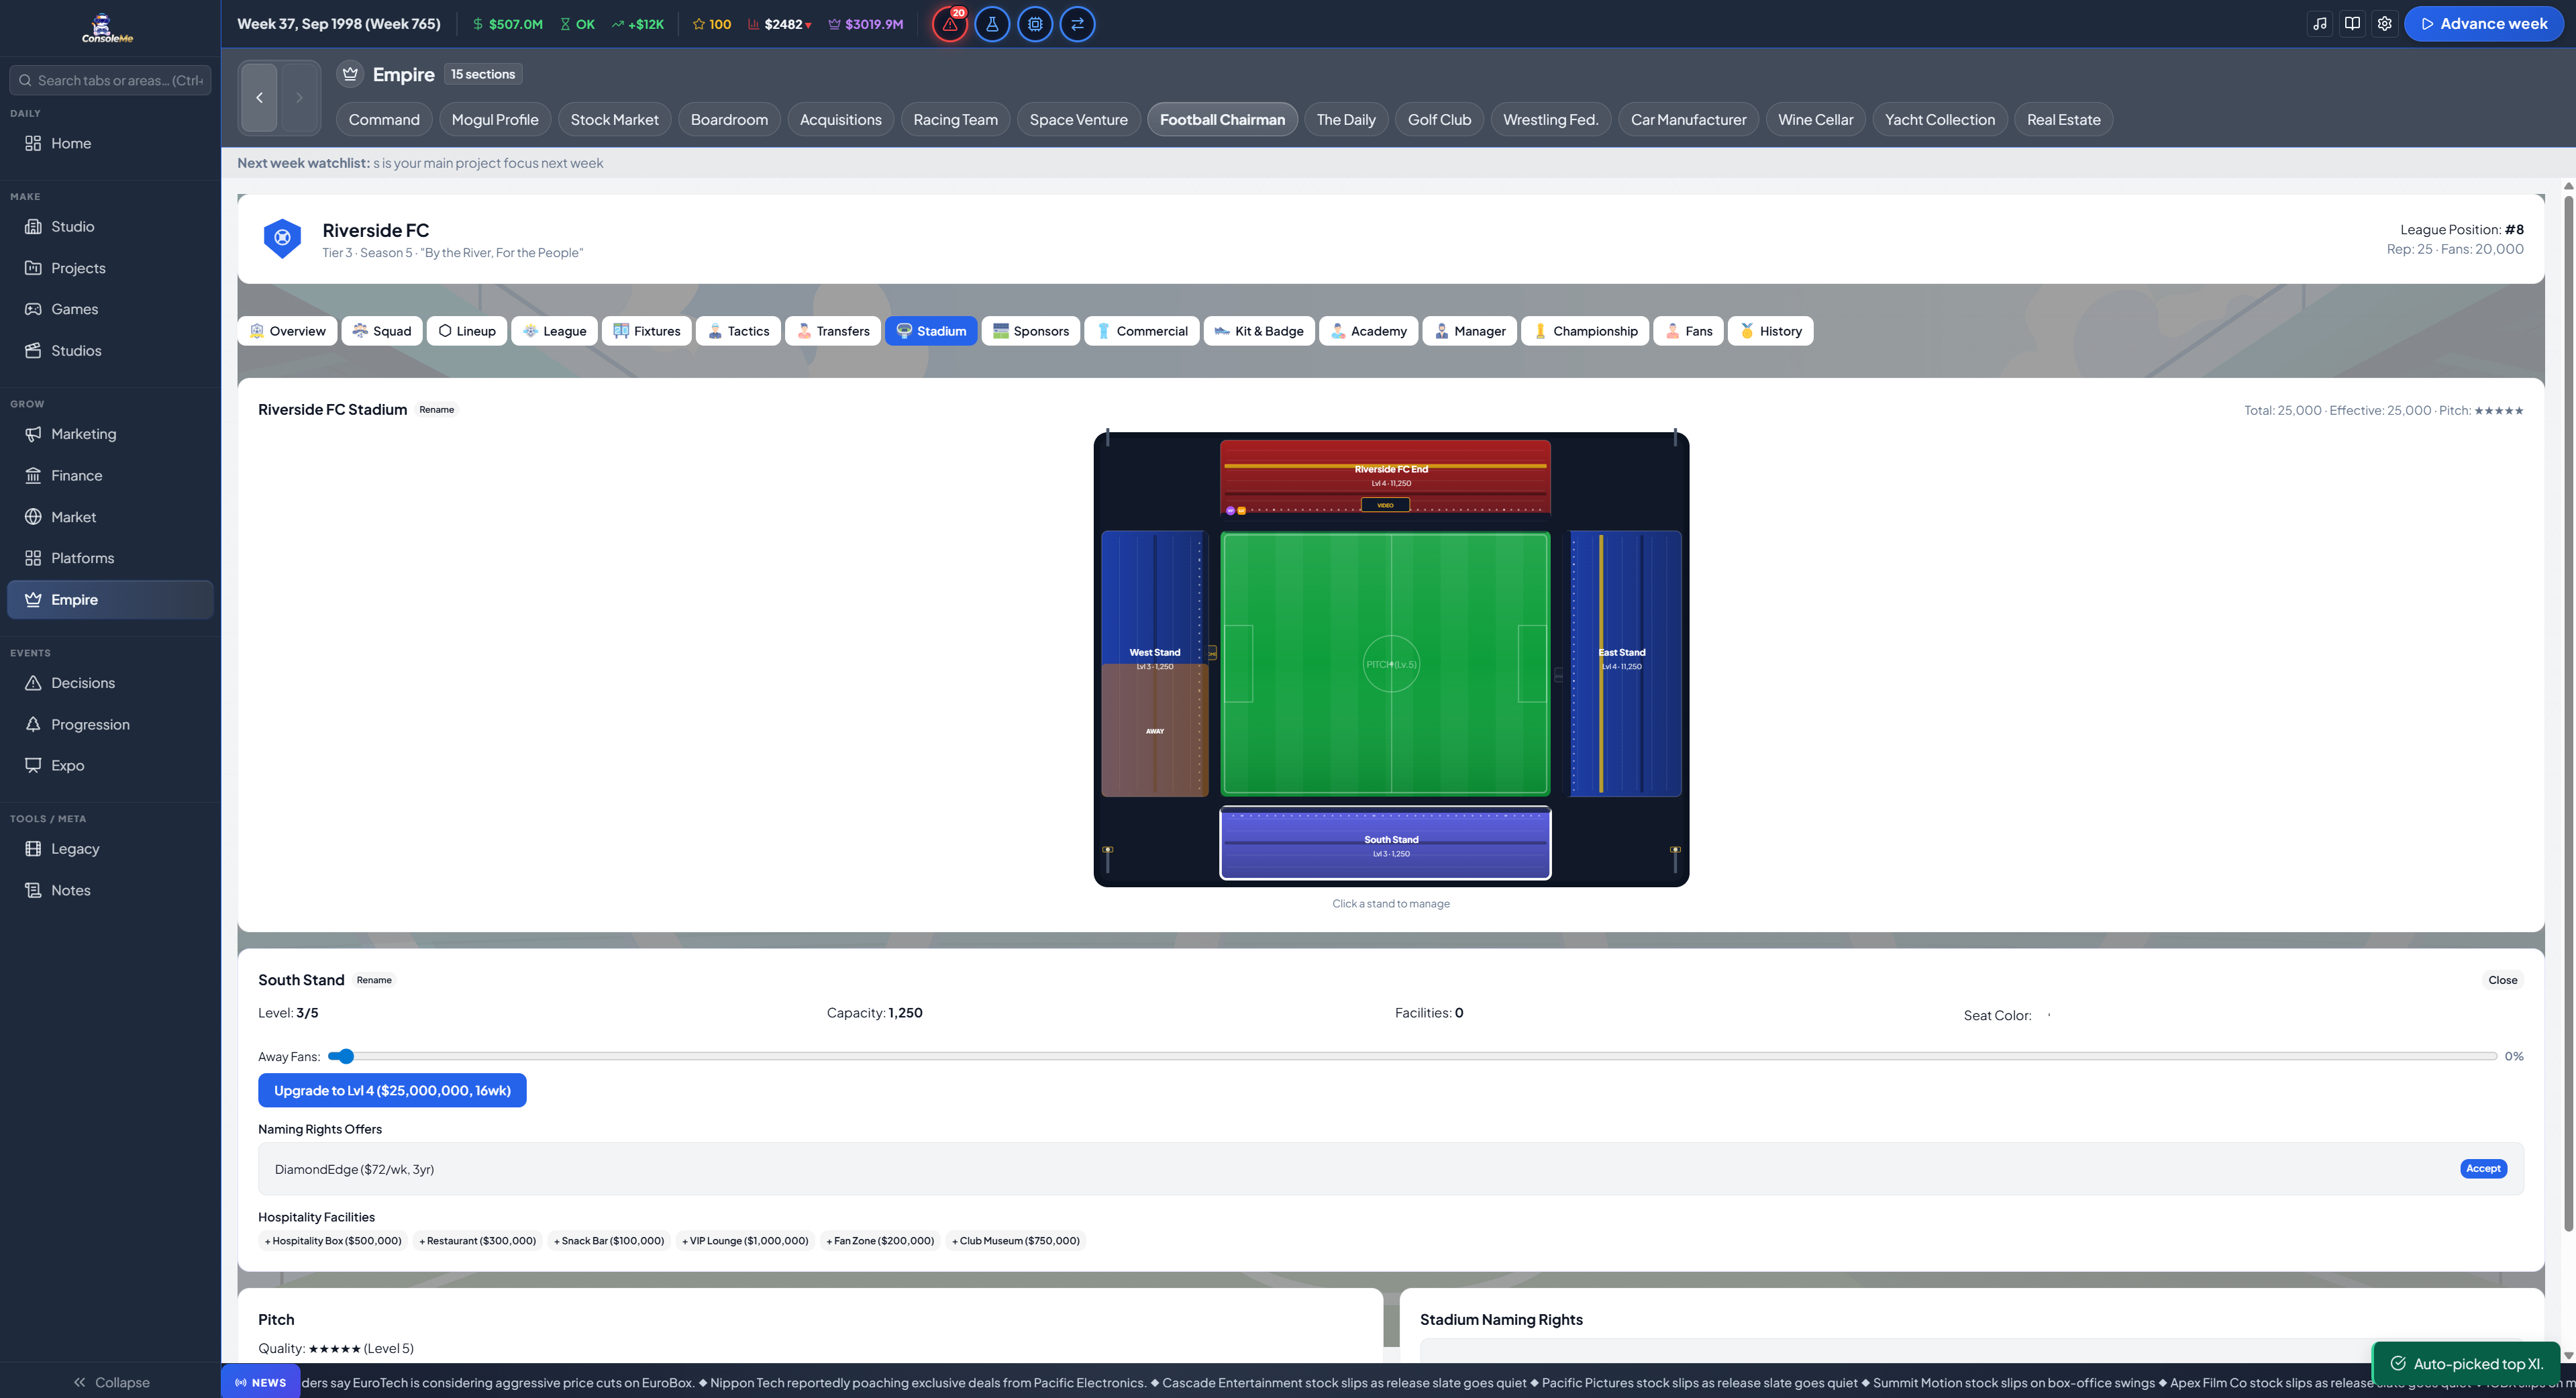Open Expo in the sidebar
This screenshot has height=1398, width=2576.
[110, 766]
